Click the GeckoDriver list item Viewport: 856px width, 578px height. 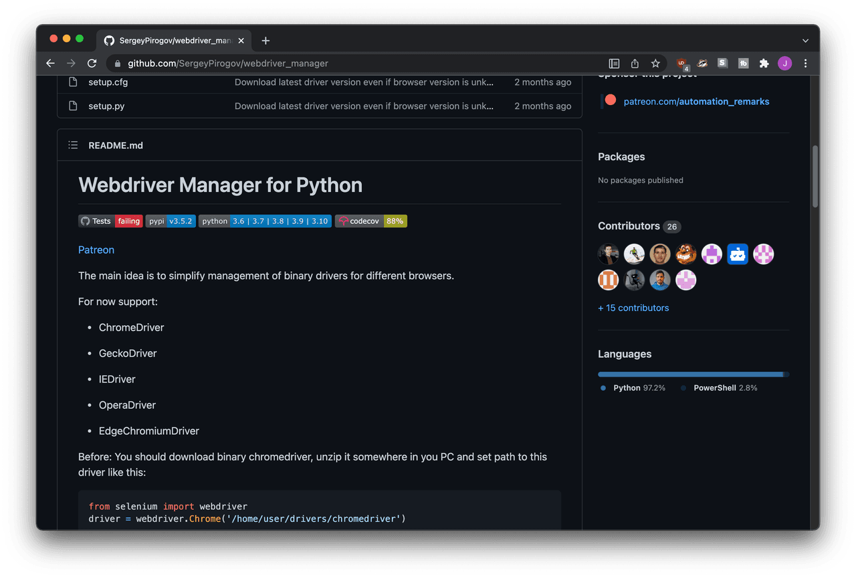128,353
